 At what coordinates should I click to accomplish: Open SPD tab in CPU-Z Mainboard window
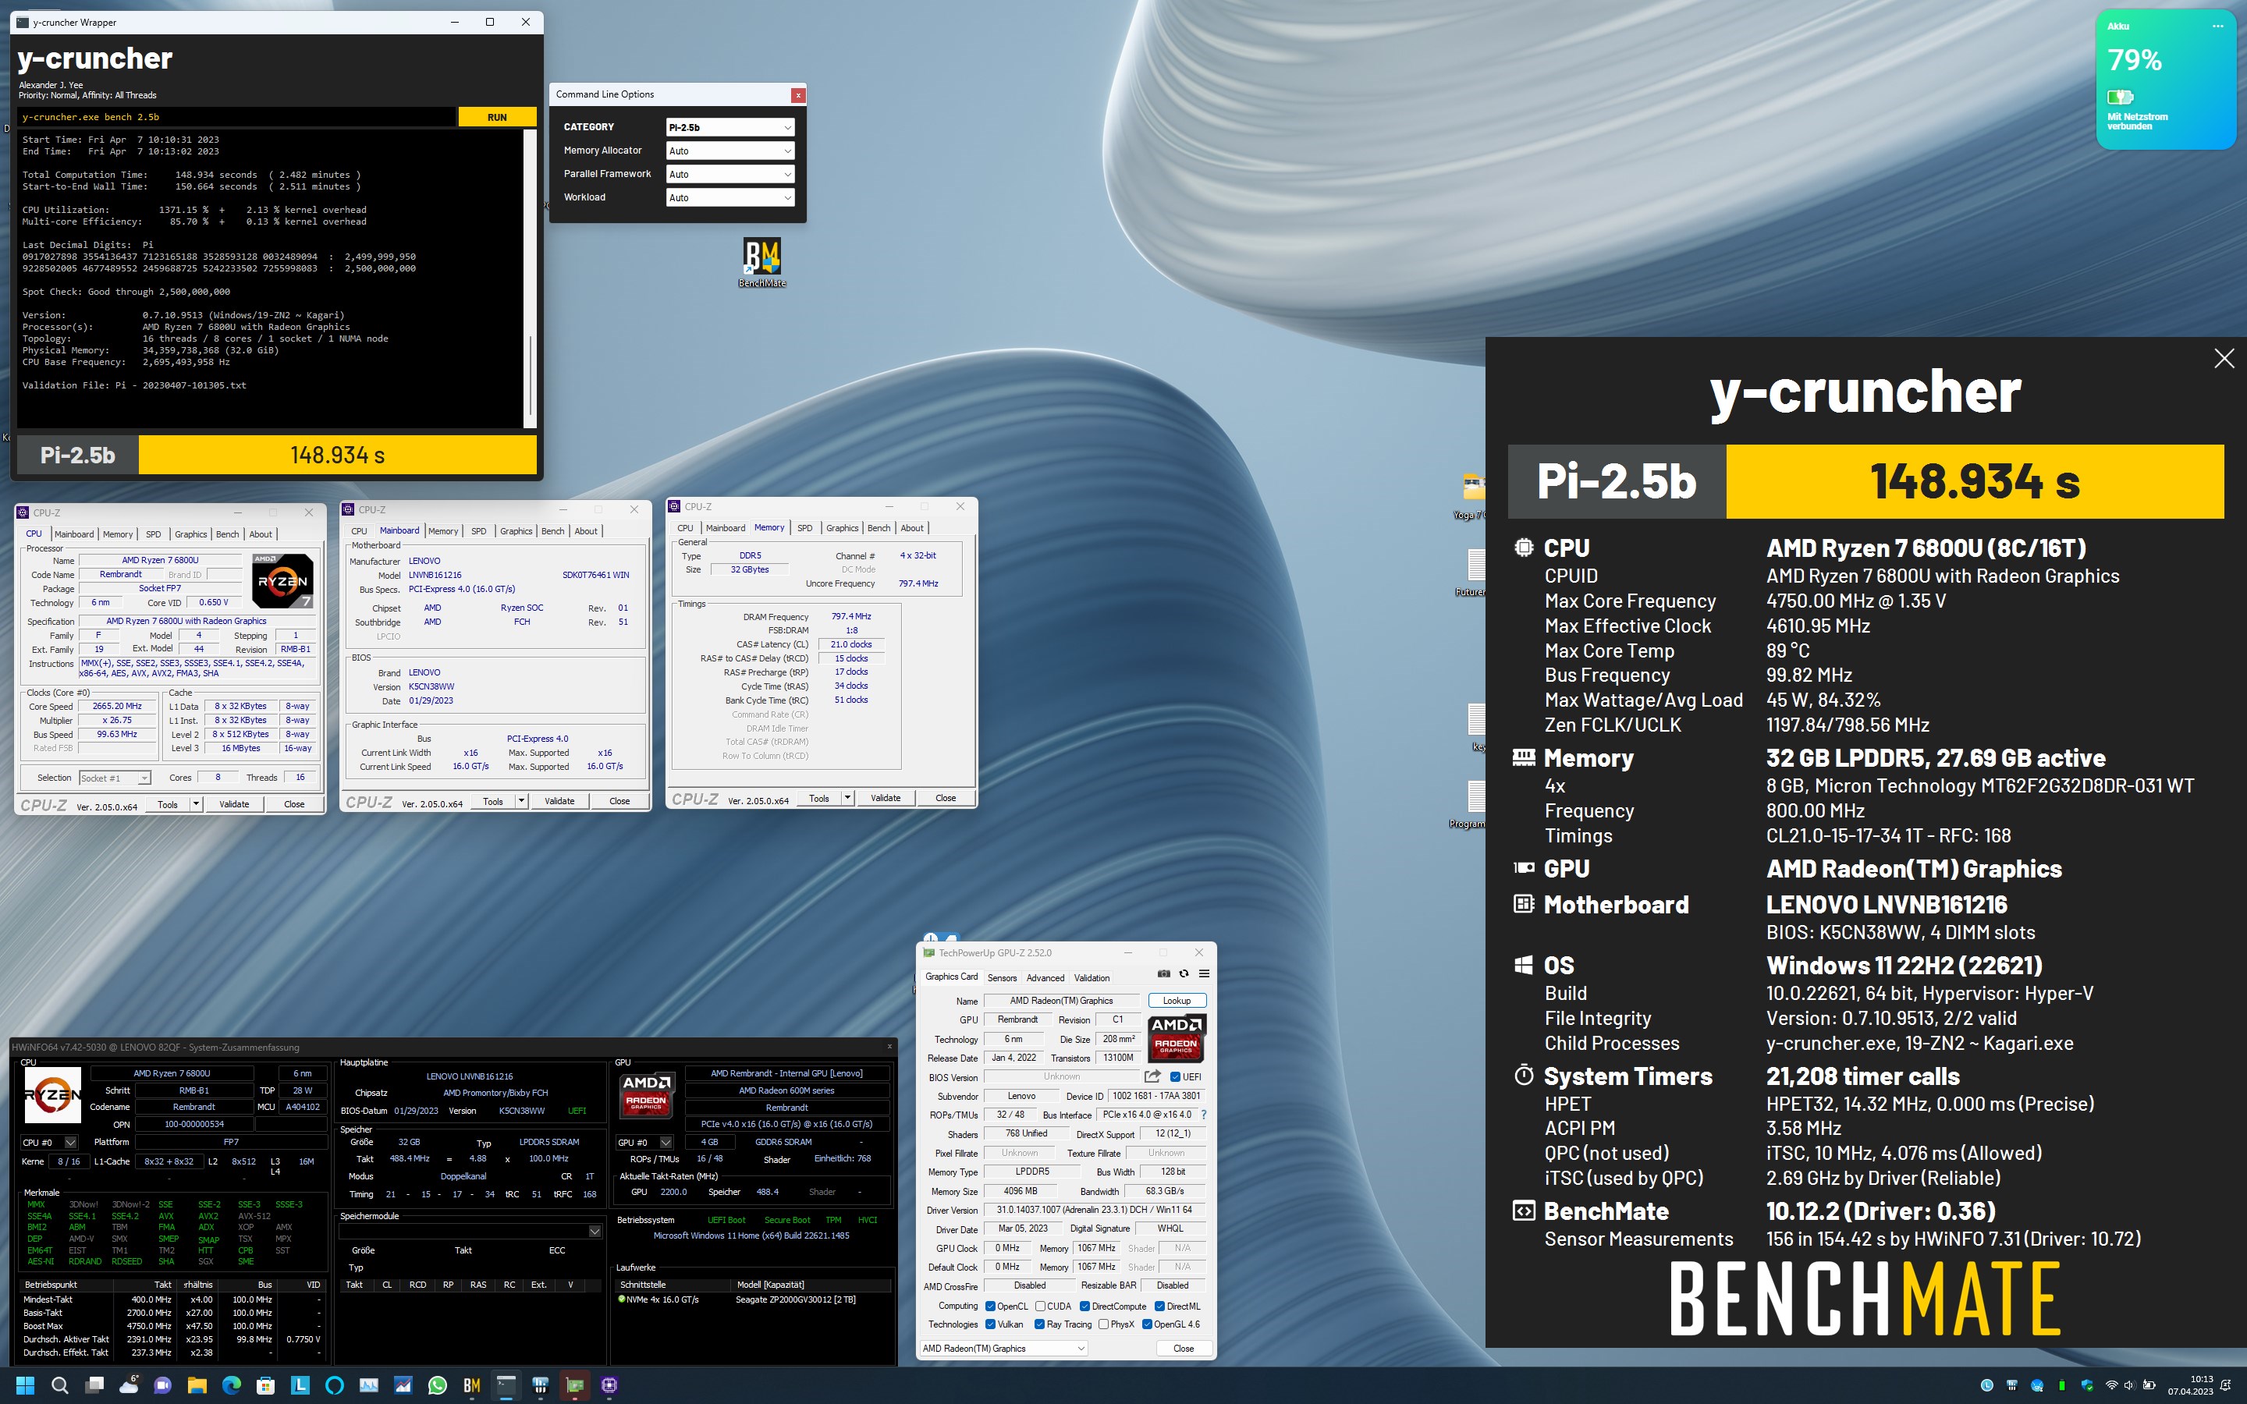click(x=478, y=531)
